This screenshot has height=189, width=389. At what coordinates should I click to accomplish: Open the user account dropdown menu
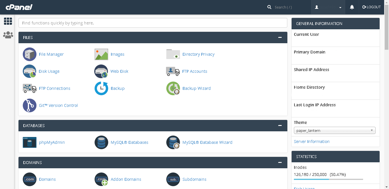[x=328, y=7]
